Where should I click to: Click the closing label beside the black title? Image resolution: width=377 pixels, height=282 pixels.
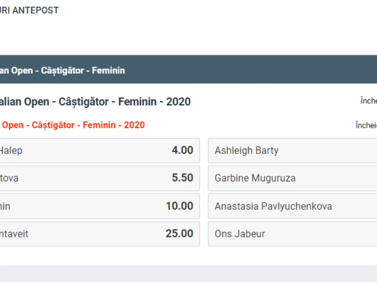click(369, 101)
